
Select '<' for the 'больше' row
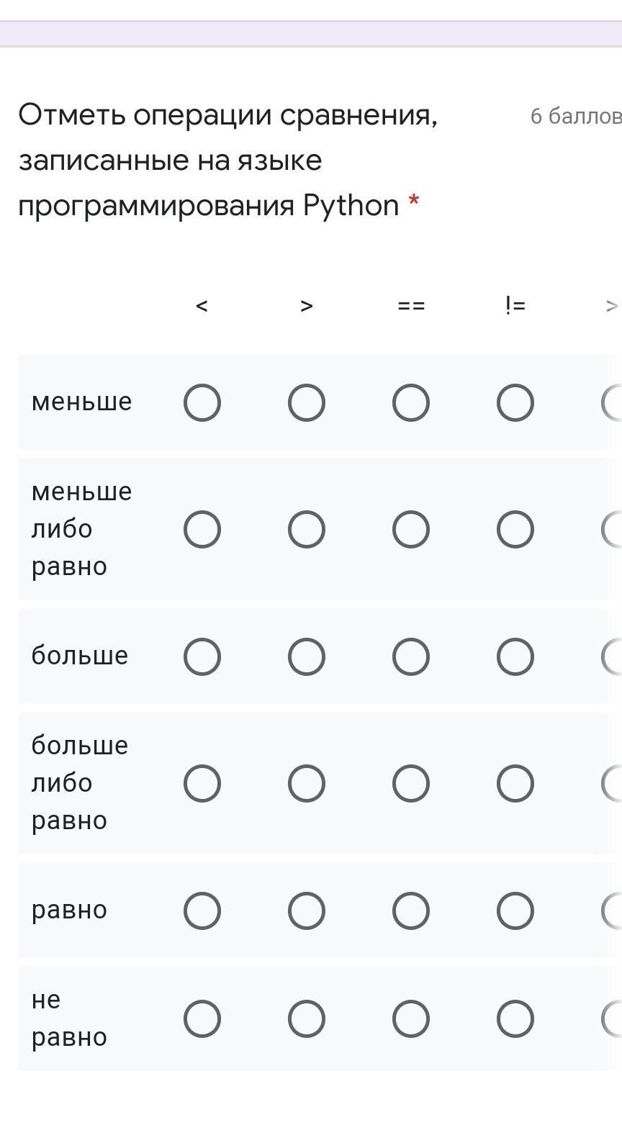click(x=202, y=656)
